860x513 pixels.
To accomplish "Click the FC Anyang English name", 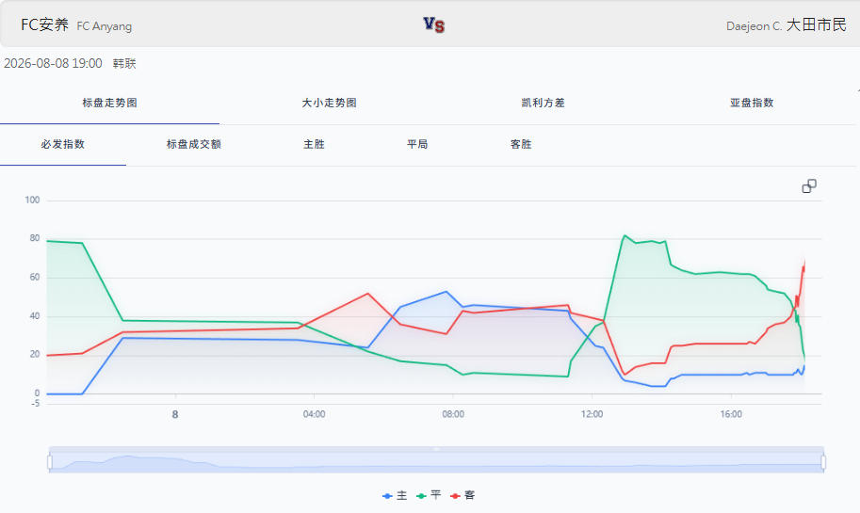I will click(105, 26).
